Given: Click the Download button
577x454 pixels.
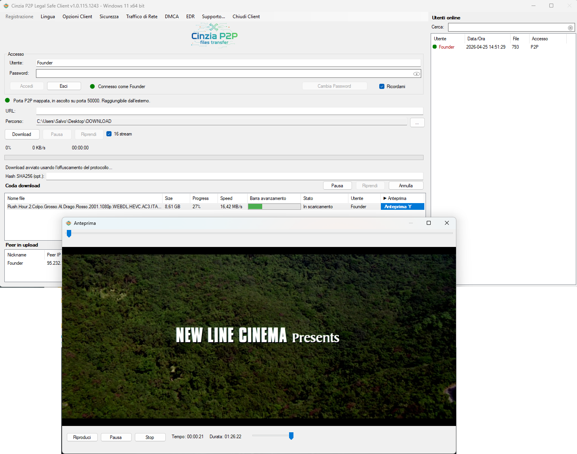Looking at the screenshot, I should pyautogui.click(x=22, y=134).
